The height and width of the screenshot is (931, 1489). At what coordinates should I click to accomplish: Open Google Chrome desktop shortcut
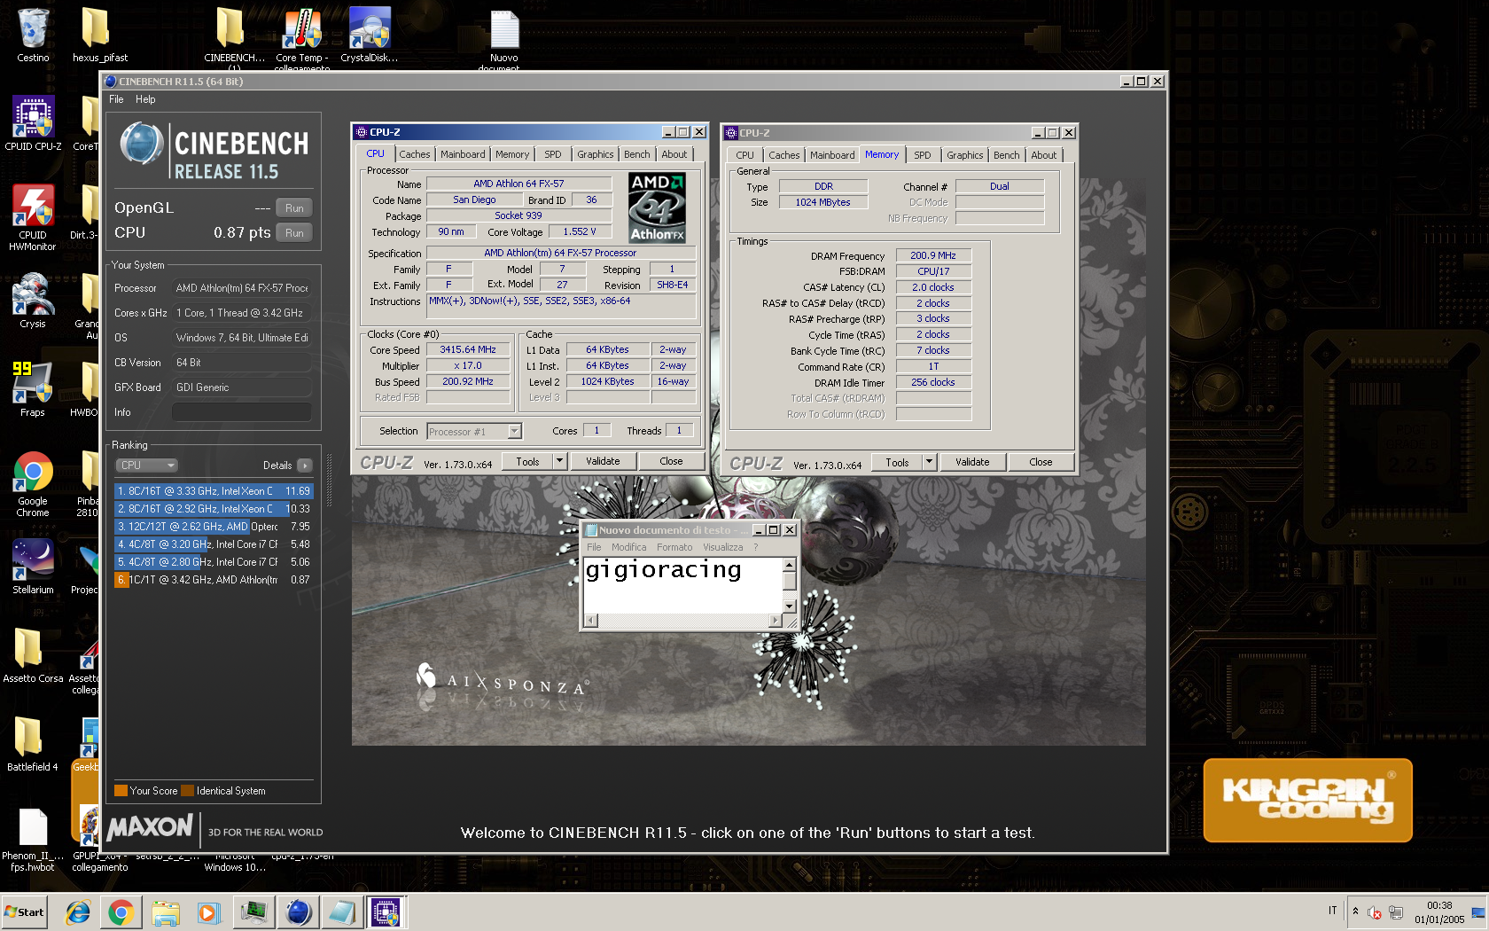tap(33, 483)
